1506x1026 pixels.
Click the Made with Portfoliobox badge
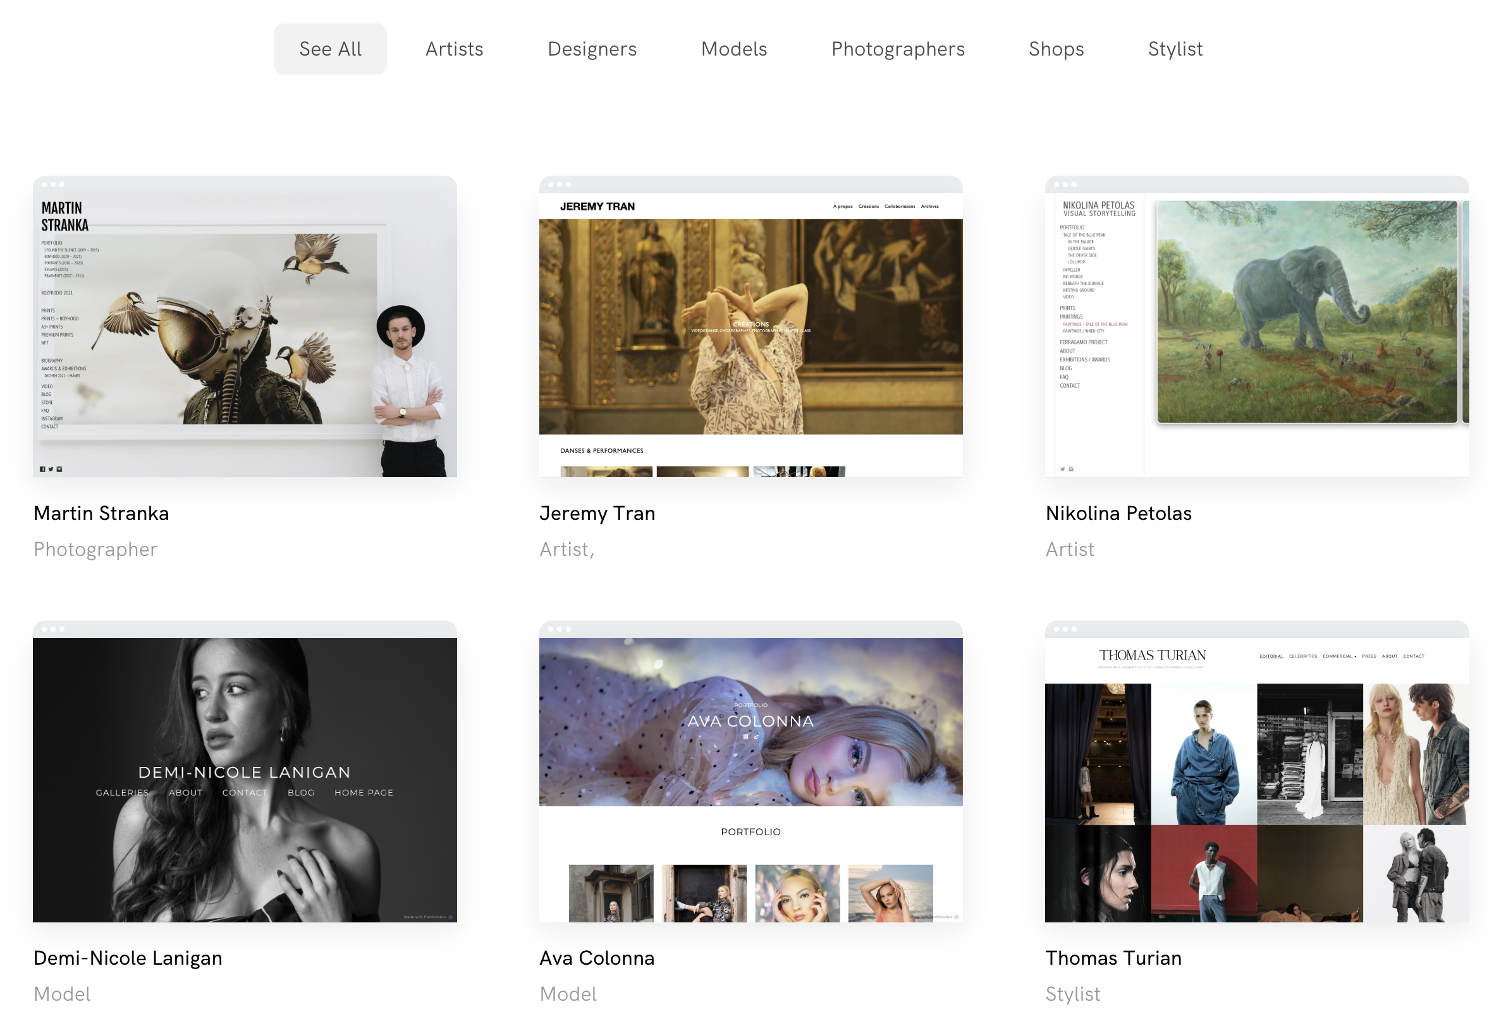427,917
